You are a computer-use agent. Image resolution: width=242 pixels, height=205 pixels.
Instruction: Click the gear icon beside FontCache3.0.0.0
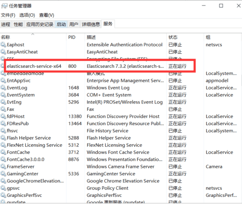(3, 159)
